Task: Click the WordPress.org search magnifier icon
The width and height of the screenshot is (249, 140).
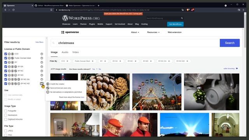Action: 182,18
